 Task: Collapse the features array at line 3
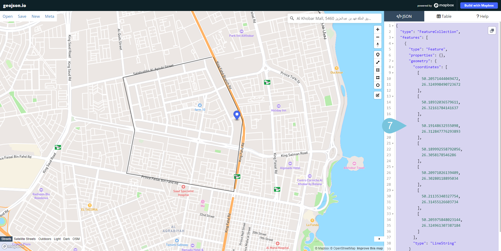(x=393, y=38)
